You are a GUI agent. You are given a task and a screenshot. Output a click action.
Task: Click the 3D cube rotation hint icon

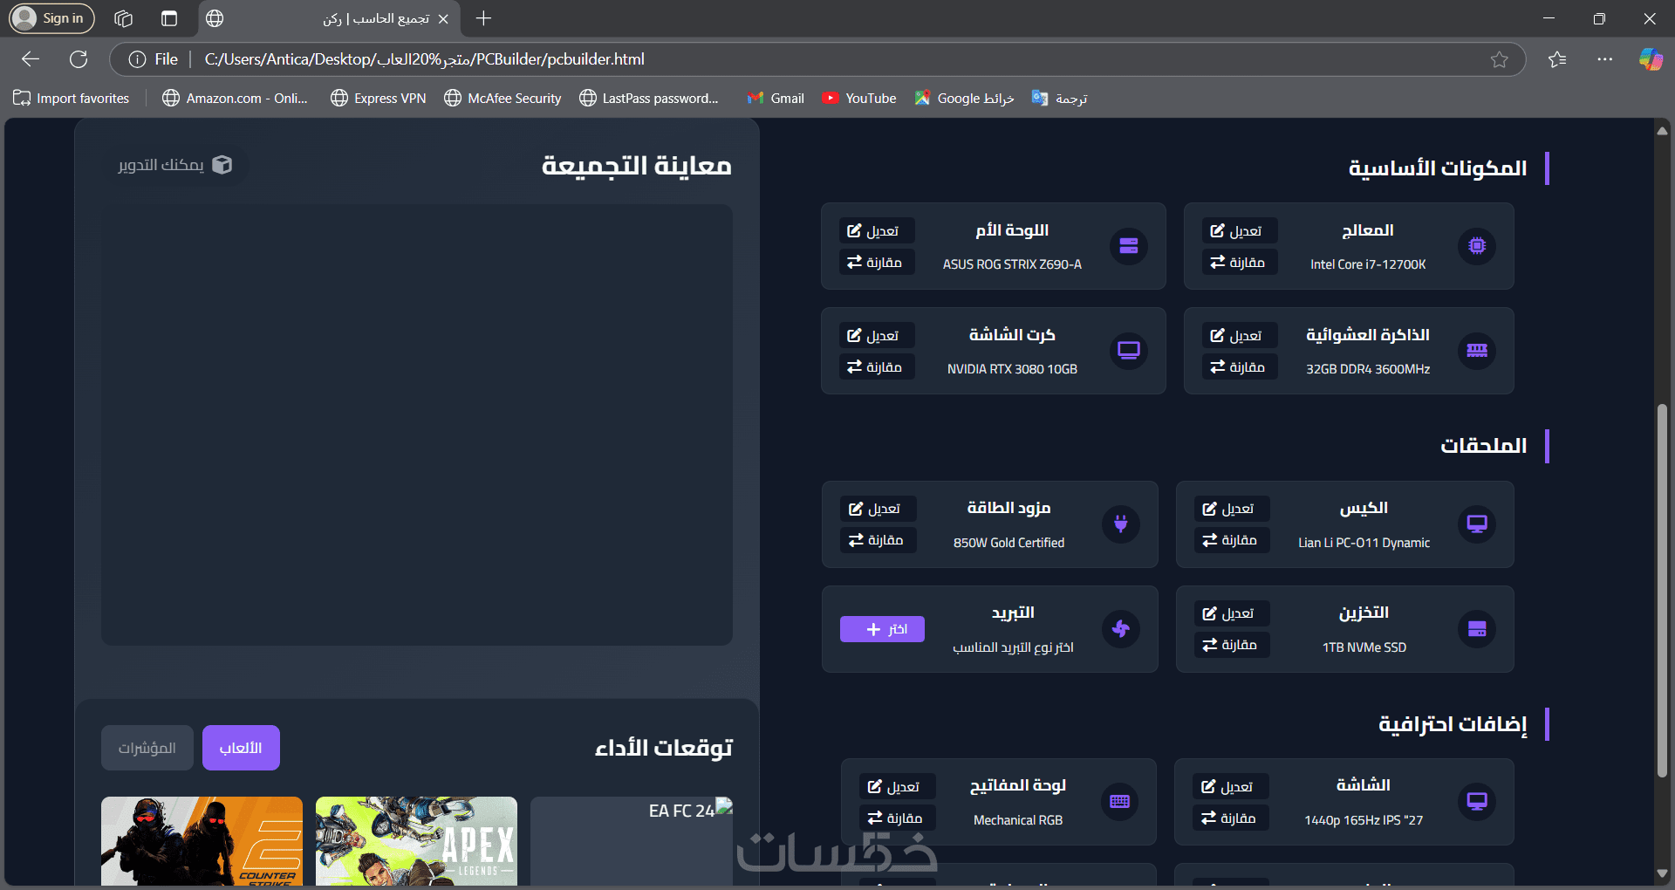222,165
